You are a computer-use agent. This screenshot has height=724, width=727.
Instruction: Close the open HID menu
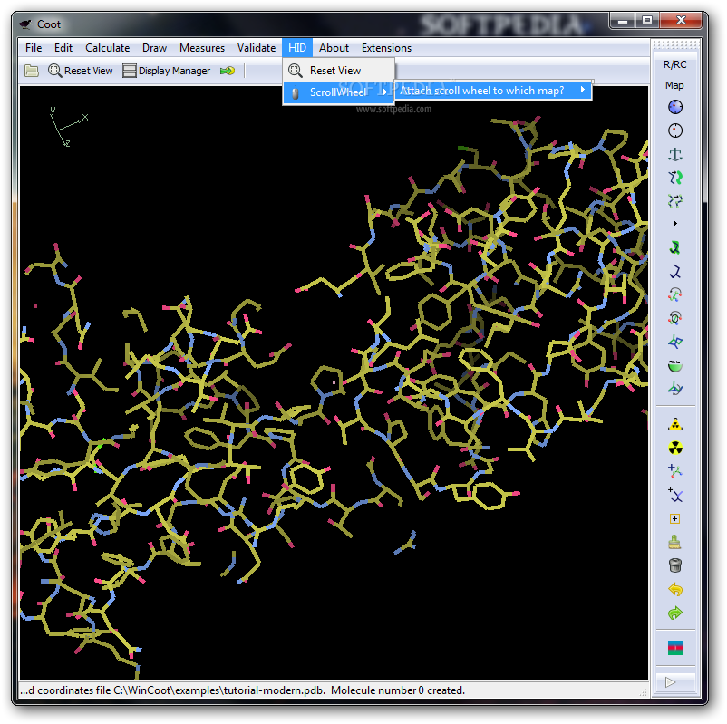click(297, 48)
